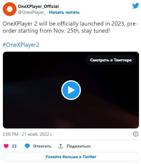Open the tweet timestamp 2:00 PM link
The width and height of the screenshot is (141, 164).
point(11,134)
